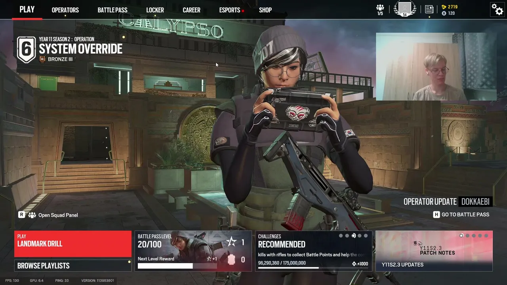Click Go To Battle Pass
The image size is (507, 285).
[x=465, y=215]
